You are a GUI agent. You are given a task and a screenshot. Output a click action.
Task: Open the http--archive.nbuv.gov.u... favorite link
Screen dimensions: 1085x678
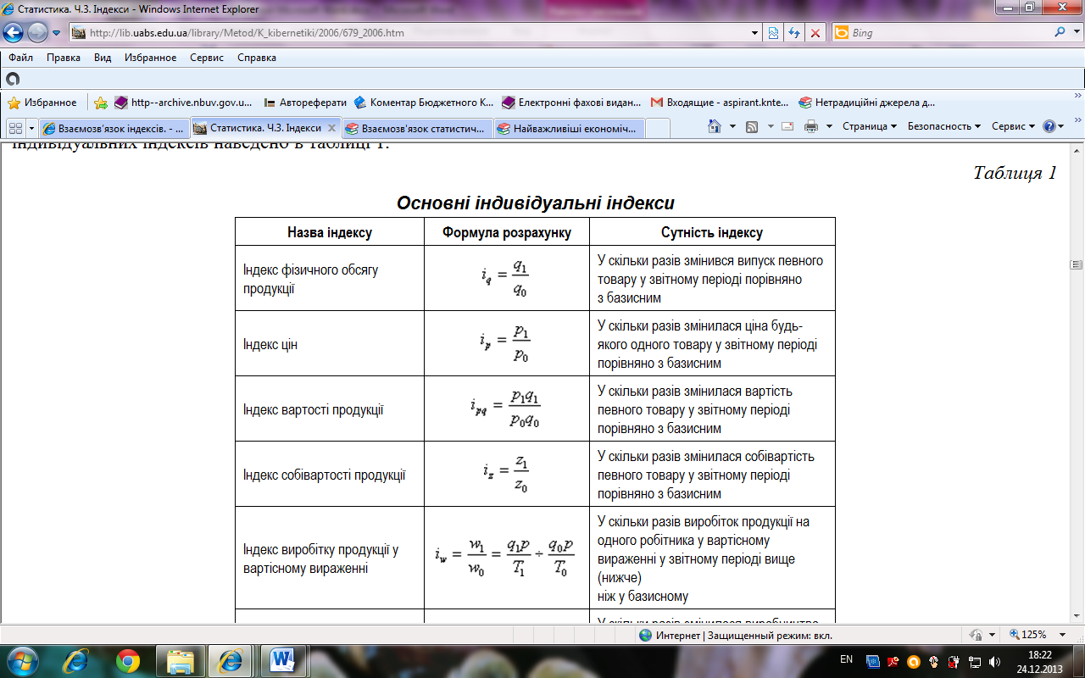183,103
